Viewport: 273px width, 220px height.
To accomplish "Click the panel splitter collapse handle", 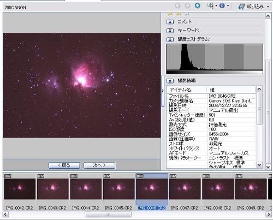I will point(163,91).
